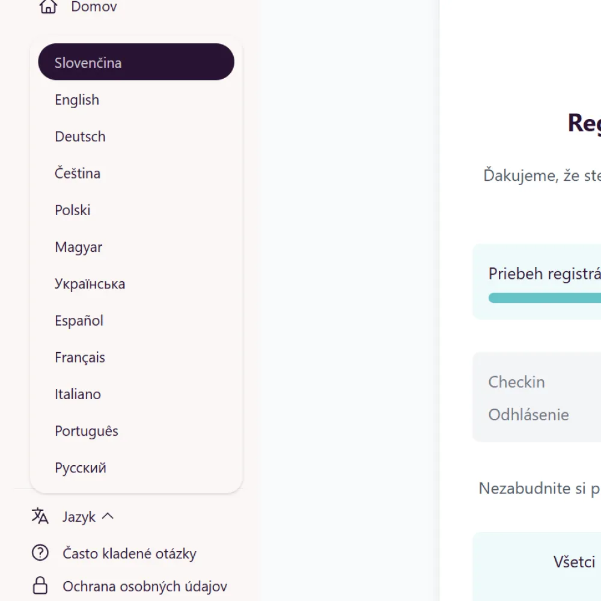Collapse the Jazyk language chevron

point(108,516)
